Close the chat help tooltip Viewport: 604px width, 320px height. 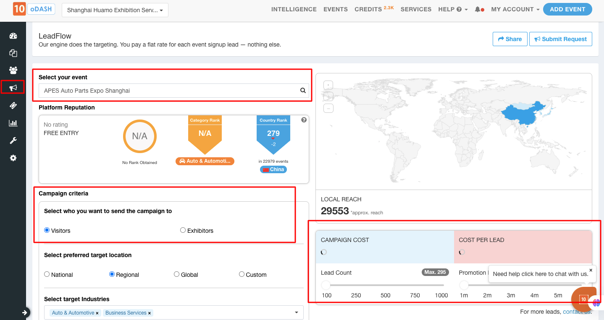coord(591,270)
